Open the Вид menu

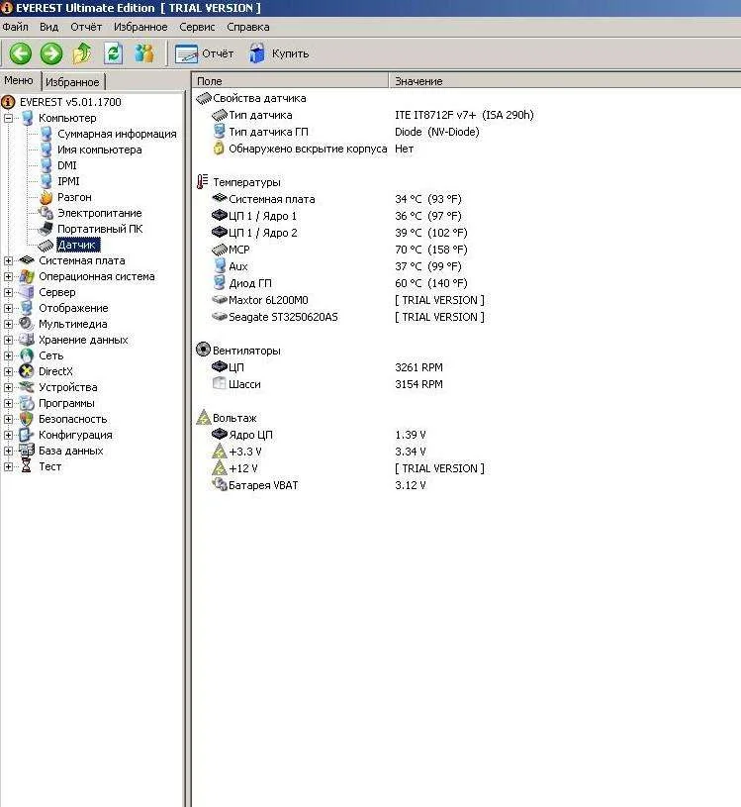tap(48, 27)
